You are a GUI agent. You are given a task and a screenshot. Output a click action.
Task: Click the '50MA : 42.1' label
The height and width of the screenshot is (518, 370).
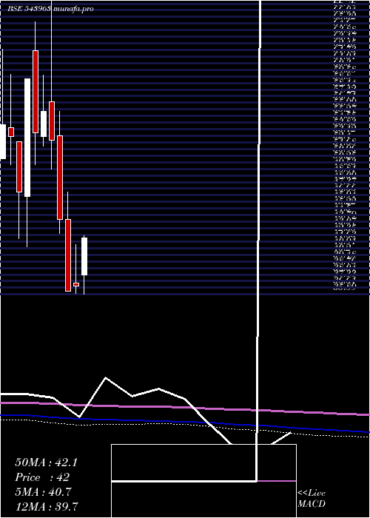(46, 462)
